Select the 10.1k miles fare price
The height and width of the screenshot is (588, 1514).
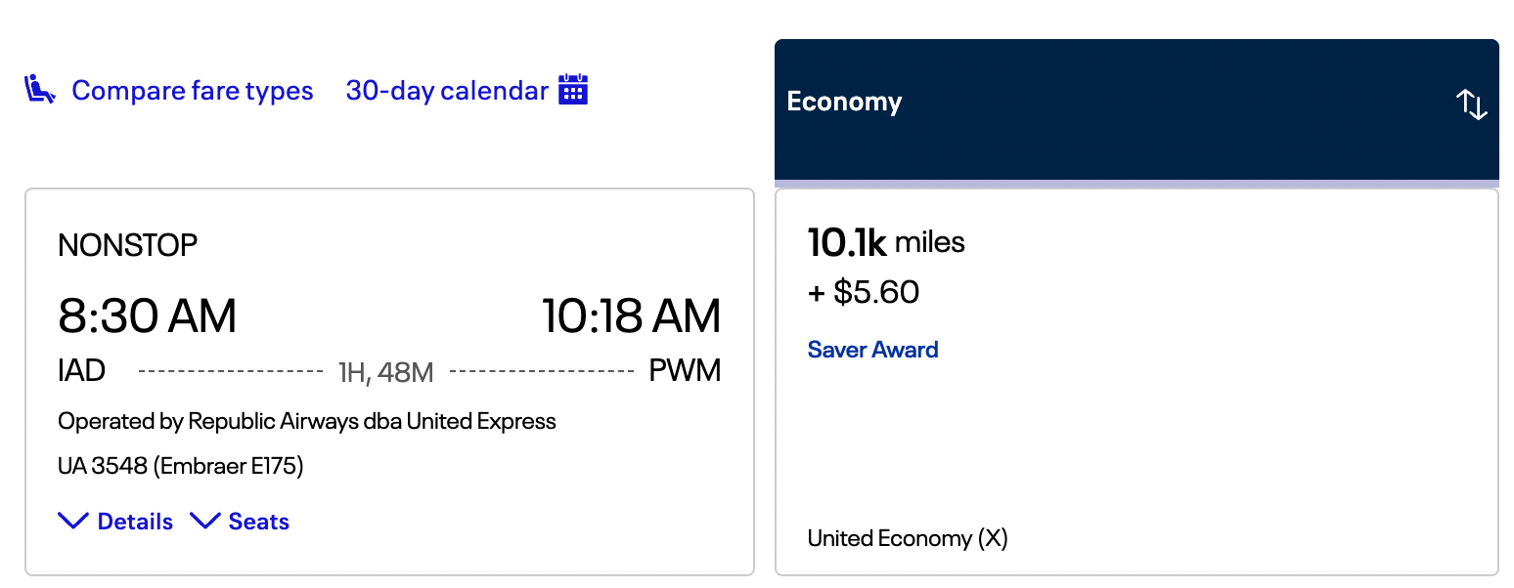pyautogui.click(x=886, y=243)
